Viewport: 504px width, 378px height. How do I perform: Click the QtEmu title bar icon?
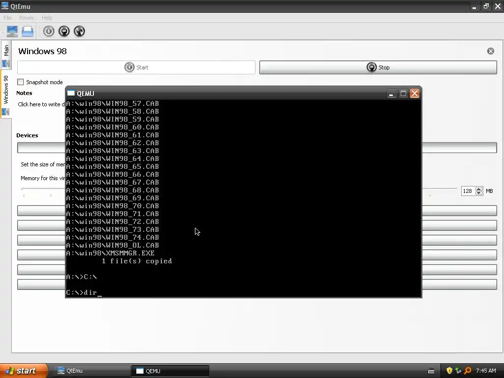tap(4, 6)
